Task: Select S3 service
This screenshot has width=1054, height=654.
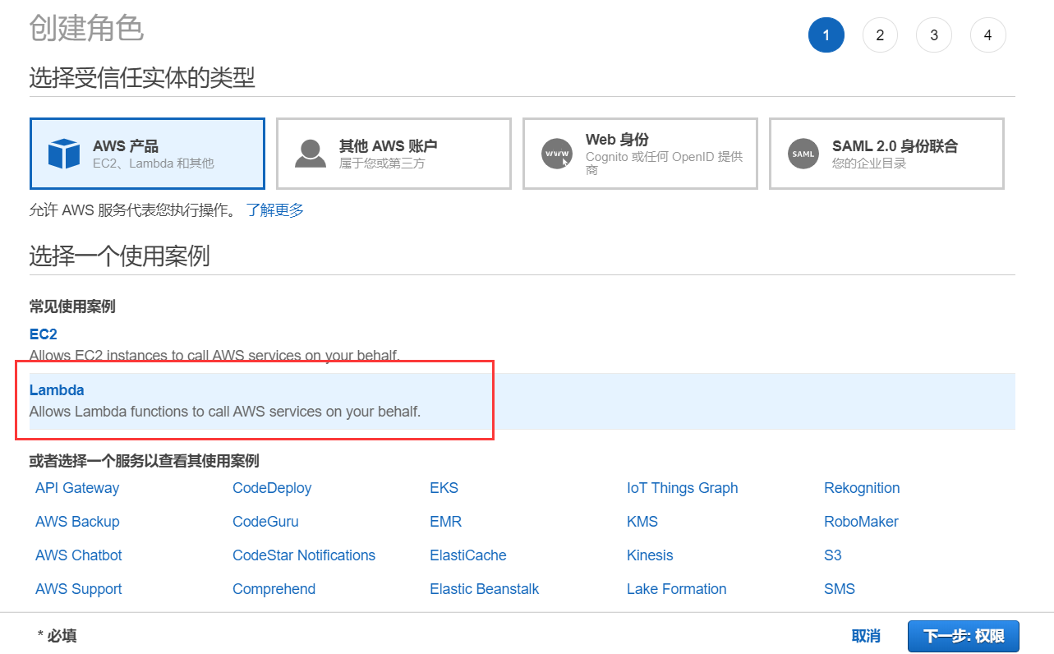Action: coord(833,555)
